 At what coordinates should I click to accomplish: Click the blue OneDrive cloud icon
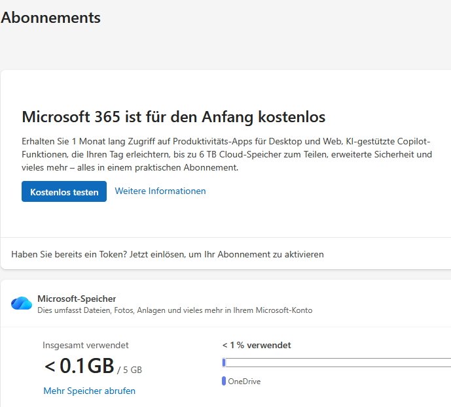22,303
